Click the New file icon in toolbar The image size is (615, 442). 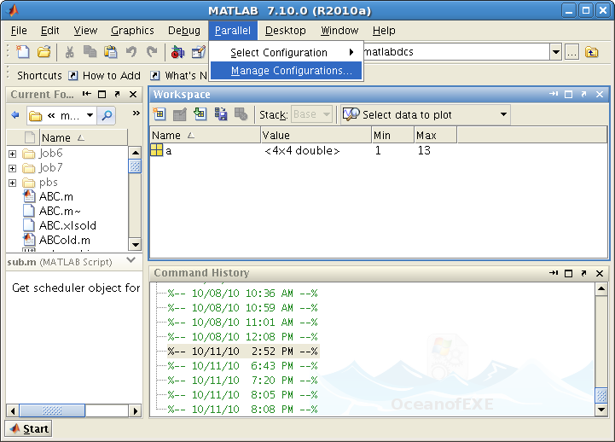(23, 52)
